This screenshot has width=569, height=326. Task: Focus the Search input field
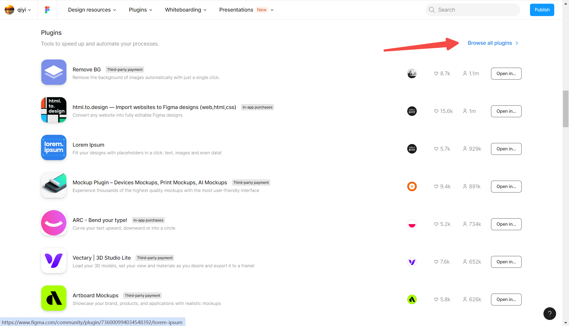[473, 10]
